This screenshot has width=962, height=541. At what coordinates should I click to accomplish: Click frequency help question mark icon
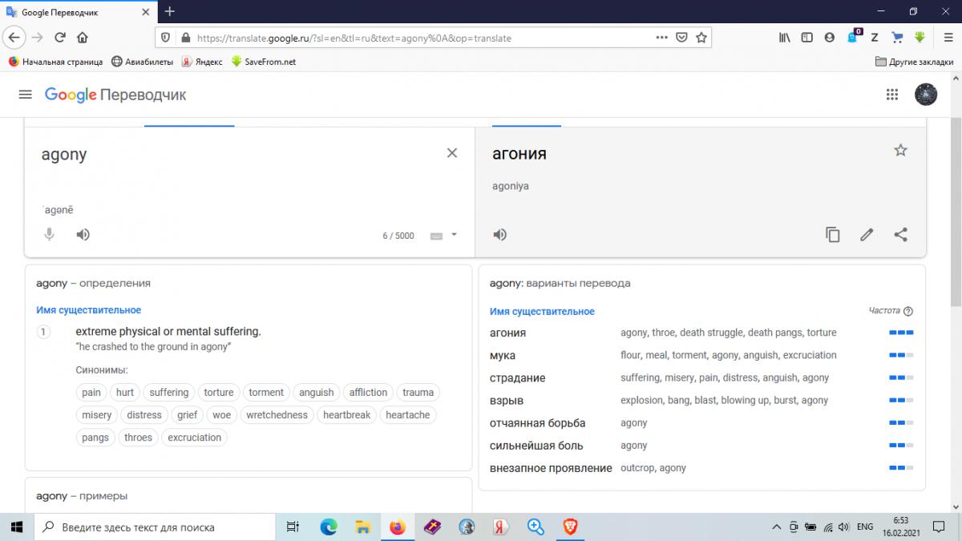point(908,311)
